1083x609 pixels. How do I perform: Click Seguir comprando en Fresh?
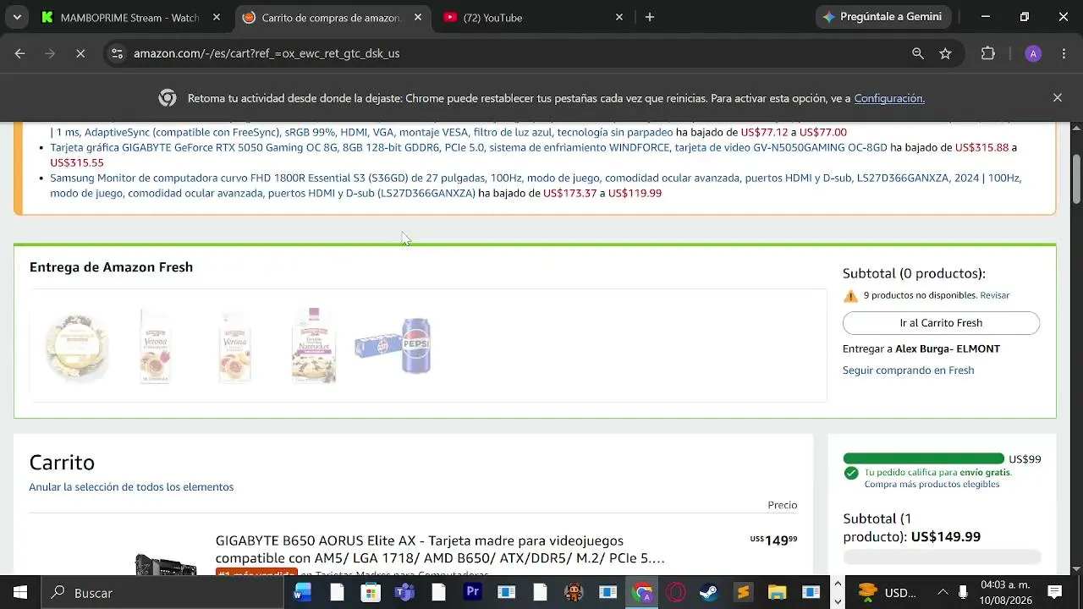coord(908,370)
